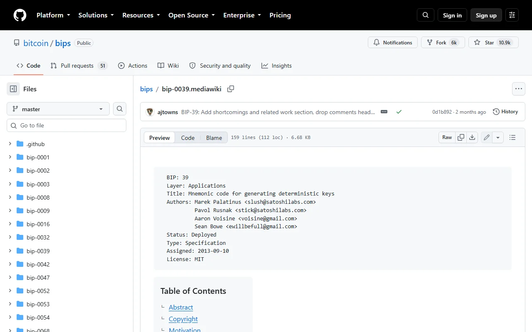
Task: Go to the GitHub homepage logo
Action: [20, 15]
